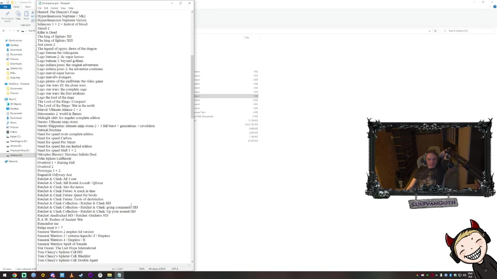
Task: Open 3D Objects under This PC
Action: coord(16,104)
